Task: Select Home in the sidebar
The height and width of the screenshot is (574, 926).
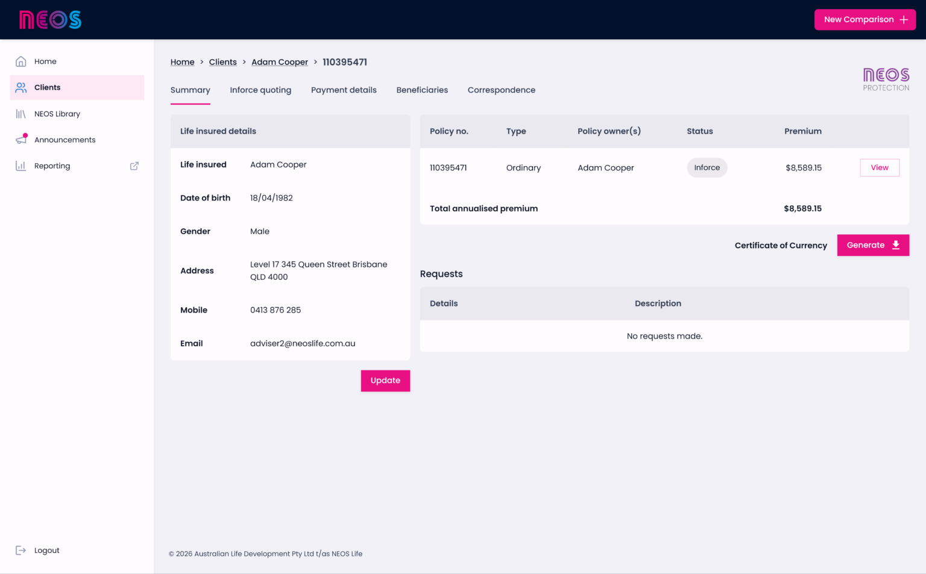Action: tap(77, 61)
